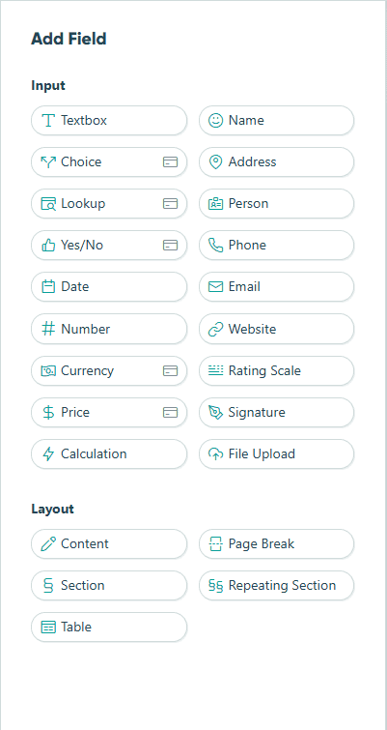Image resolution: width=387 pixels, height=730 pixels.
Task: Click the hash Number icon
Action: pyautogui.click(x=48, y=329)
